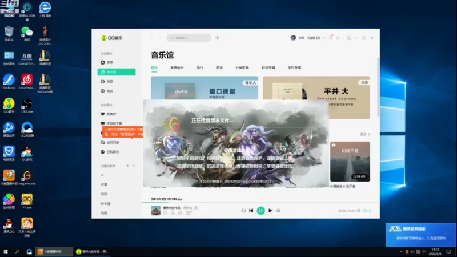Open the 平井 大 Greatest Journey banner
Screen dimensions: 457x257
[x=316, y=97]
